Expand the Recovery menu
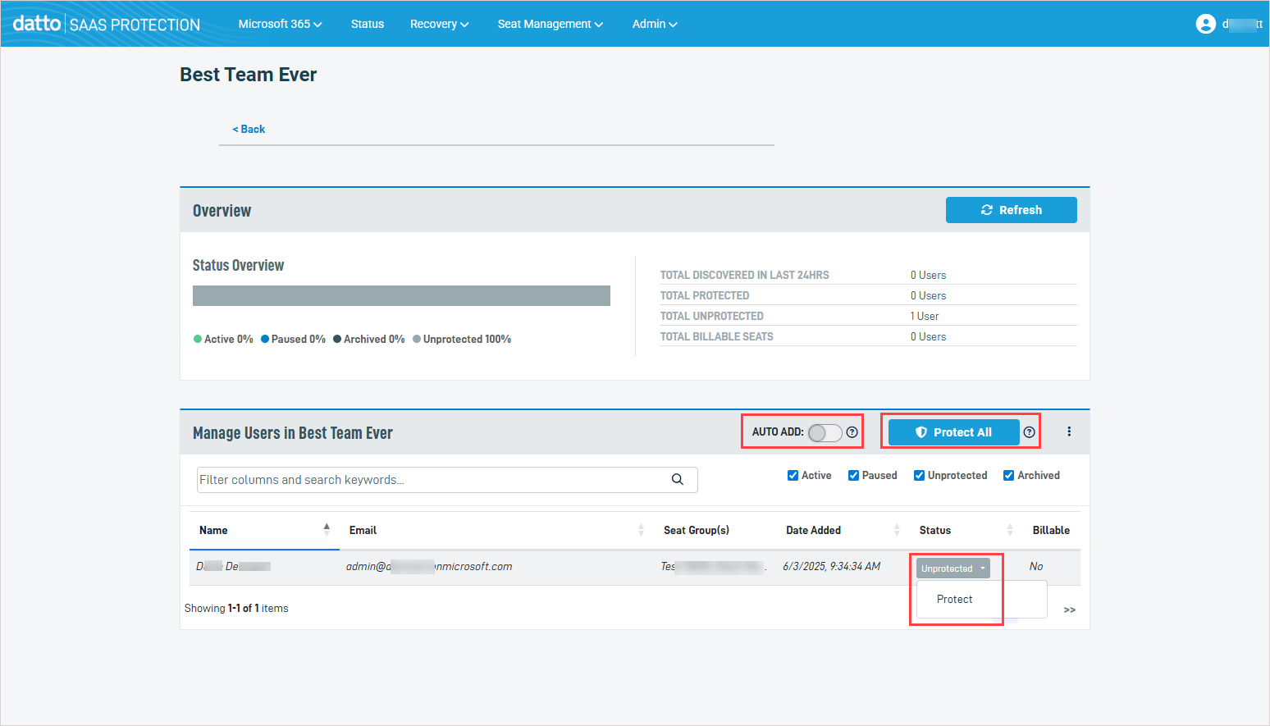The height and width of the screenshot is (726, 1270). pos(440,24)
